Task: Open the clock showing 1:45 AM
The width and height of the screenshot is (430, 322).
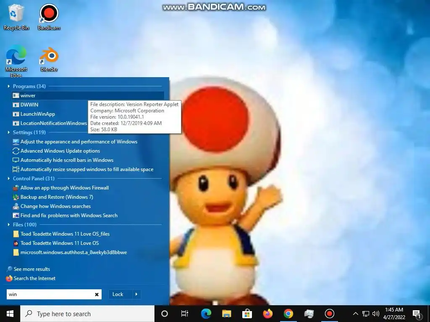Action: point(394,314)
